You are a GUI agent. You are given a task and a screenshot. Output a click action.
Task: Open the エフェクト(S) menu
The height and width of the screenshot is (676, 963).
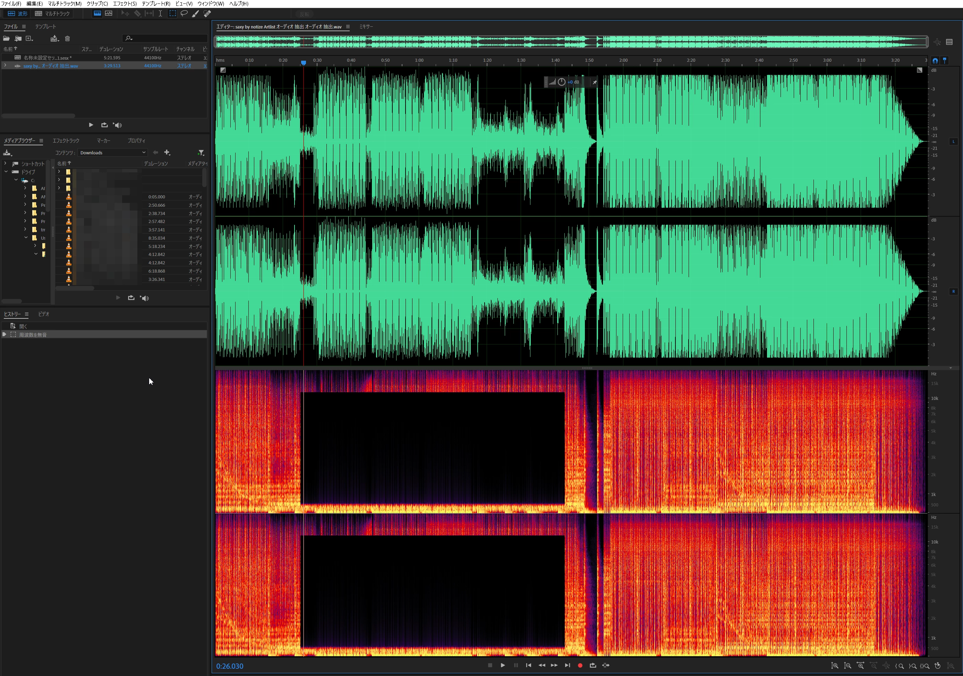point(125,3)
